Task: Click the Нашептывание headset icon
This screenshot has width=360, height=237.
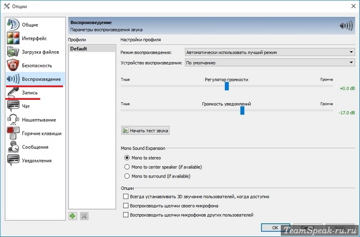Action: pyautogui.click(x=13, y=120)
